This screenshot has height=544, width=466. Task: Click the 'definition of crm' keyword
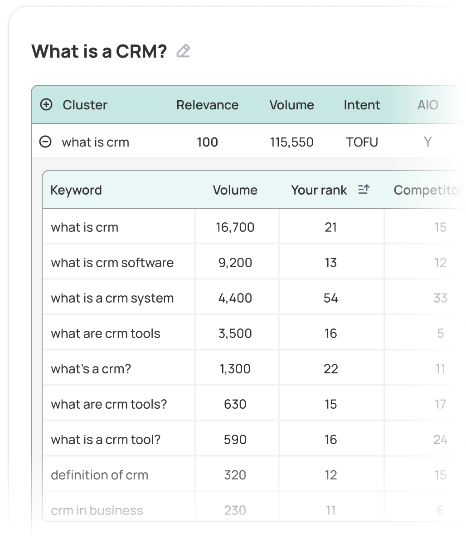tap(99, 475)
